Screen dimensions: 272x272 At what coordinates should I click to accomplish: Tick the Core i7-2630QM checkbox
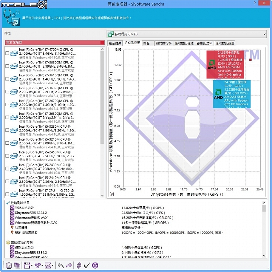pos(7,117)
